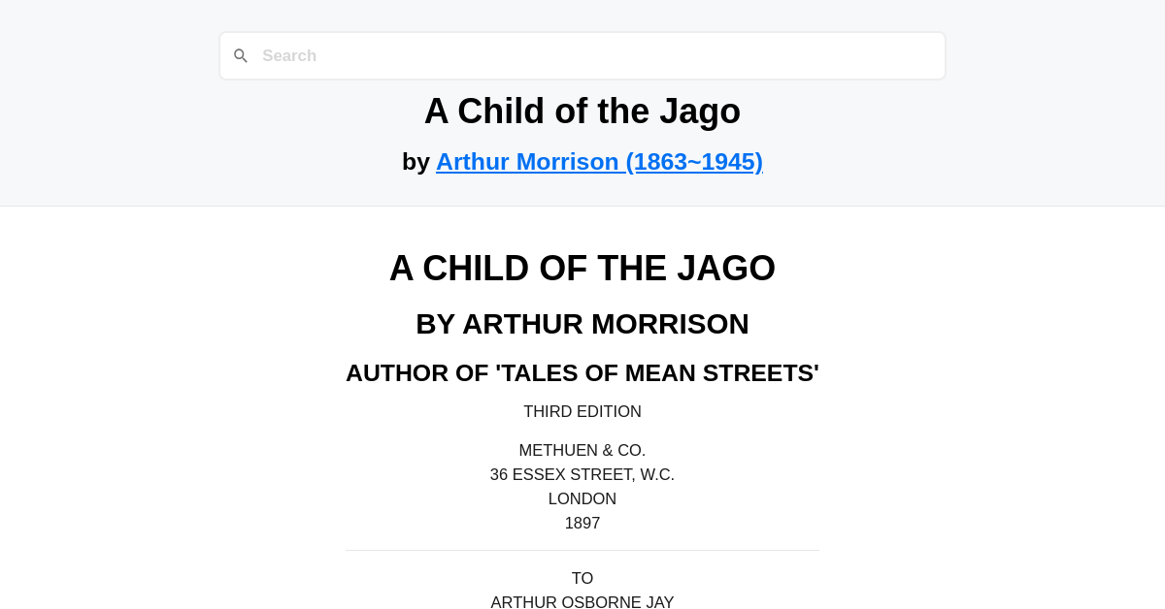Click the publisher line 'METHUEN & CO.'
The height and width of the screenshot is (609, 1165).
pos(582,450)
